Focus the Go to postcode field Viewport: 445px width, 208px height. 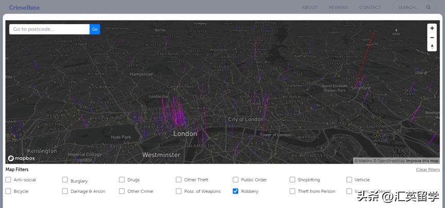click(49, 29)
